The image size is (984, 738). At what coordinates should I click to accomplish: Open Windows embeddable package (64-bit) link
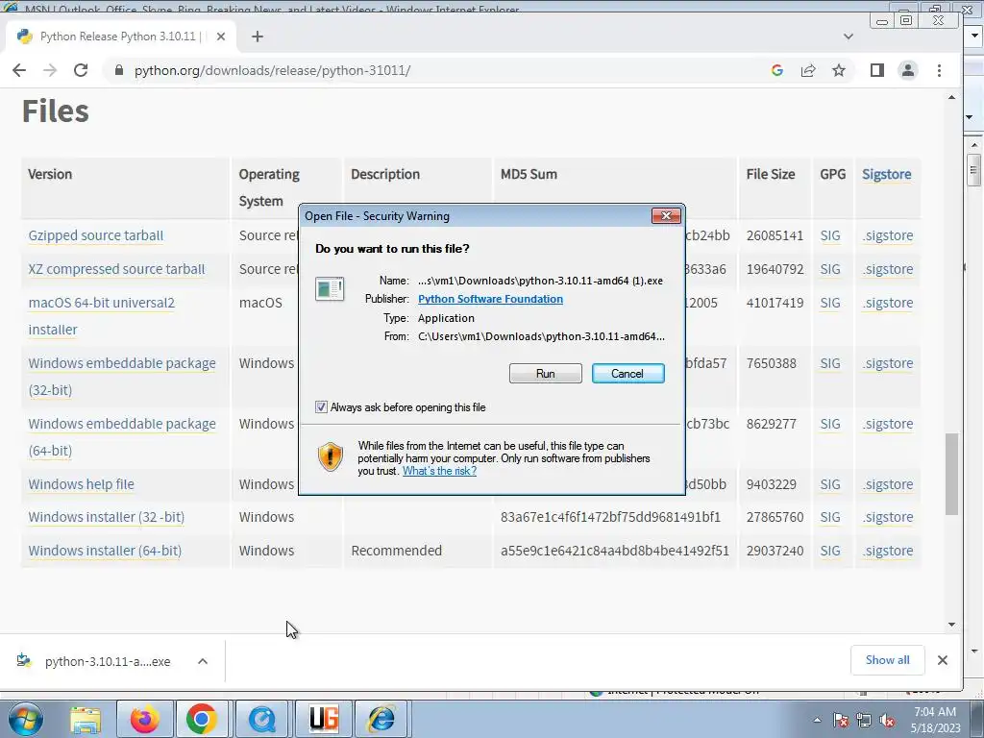[122, 437]
